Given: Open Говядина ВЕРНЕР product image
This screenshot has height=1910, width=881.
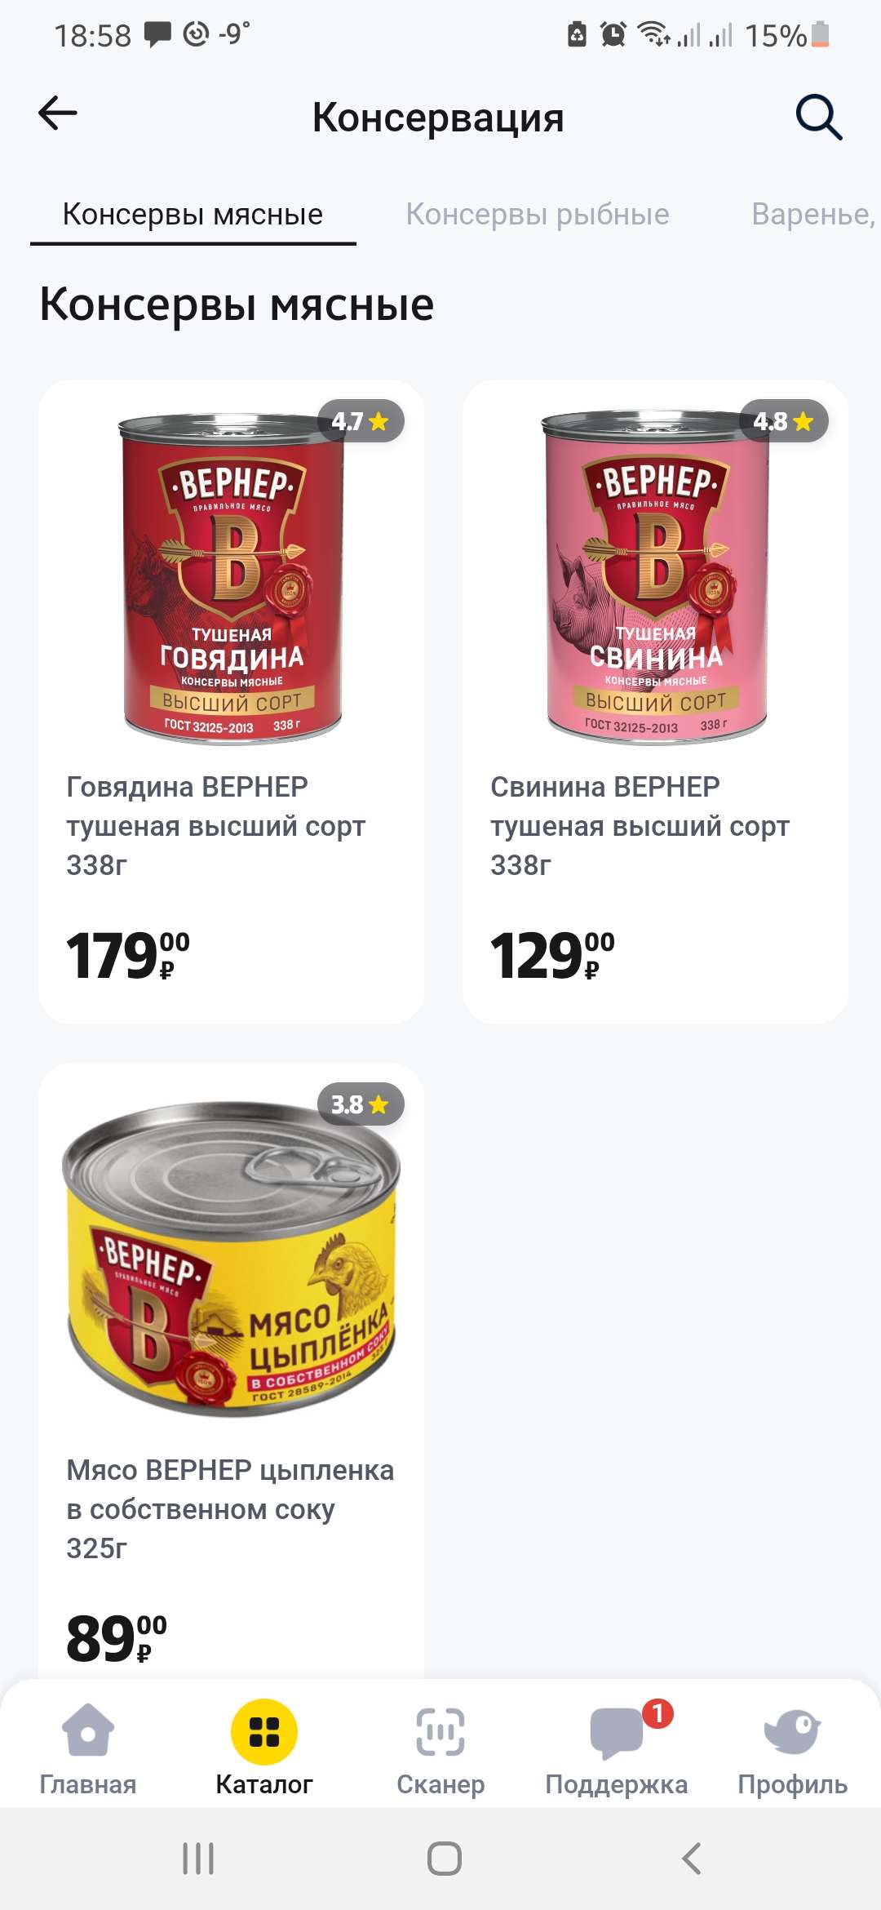Looking at the screenshot, I should (x=232, y=578).
